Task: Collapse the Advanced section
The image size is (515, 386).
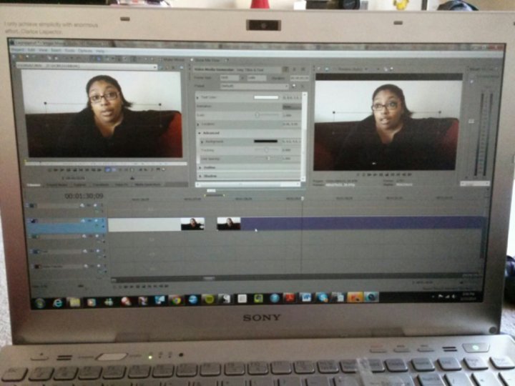Action: point(199,133)
